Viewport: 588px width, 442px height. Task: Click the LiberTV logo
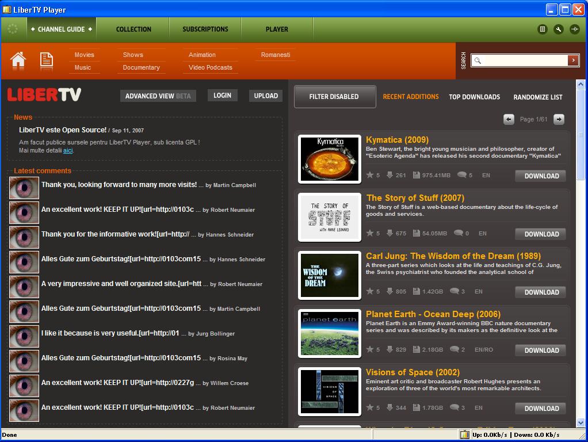(x=44, y=94)
